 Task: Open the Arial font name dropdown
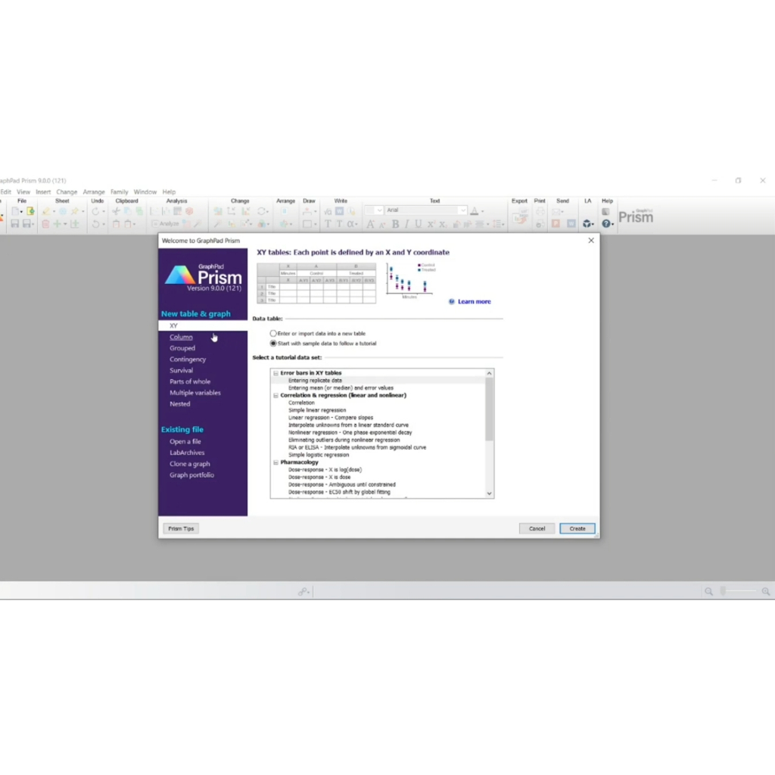click(x=462, y=210)
